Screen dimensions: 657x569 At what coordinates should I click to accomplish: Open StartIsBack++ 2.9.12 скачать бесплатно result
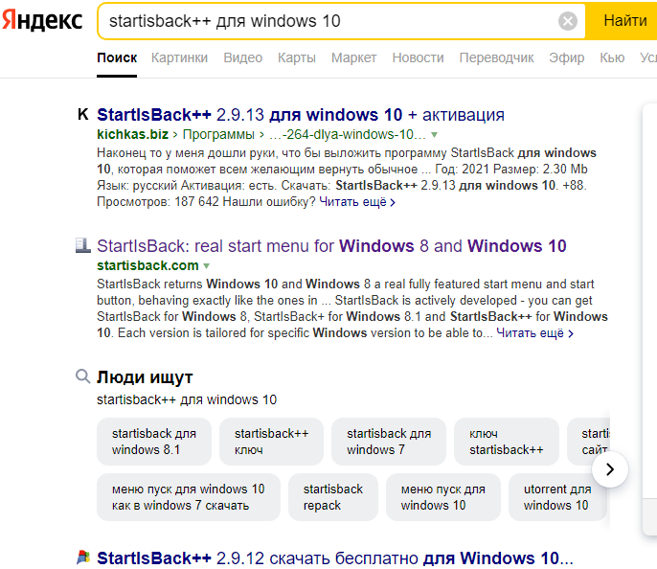click(x=335, y=558)
